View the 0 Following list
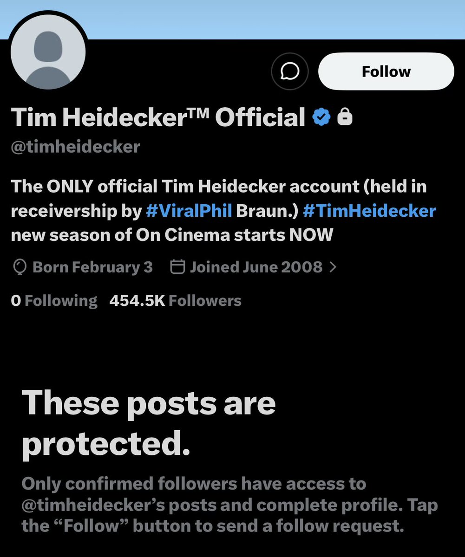The height and width of the screenshot is (557, 465). coord(54,301)
